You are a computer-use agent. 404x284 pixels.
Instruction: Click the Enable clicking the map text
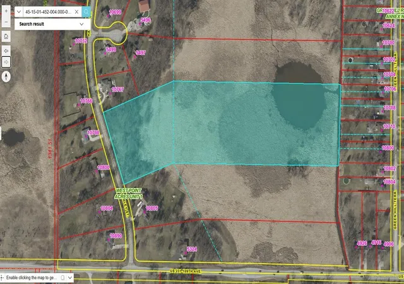[32, 278]
